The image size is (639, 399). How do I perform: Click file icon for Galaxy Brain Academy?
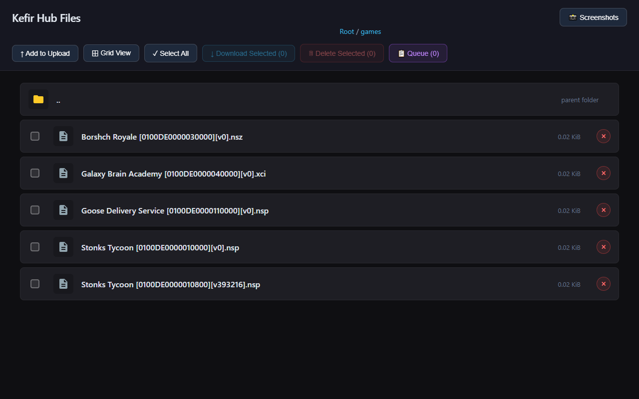coord(63,173)
